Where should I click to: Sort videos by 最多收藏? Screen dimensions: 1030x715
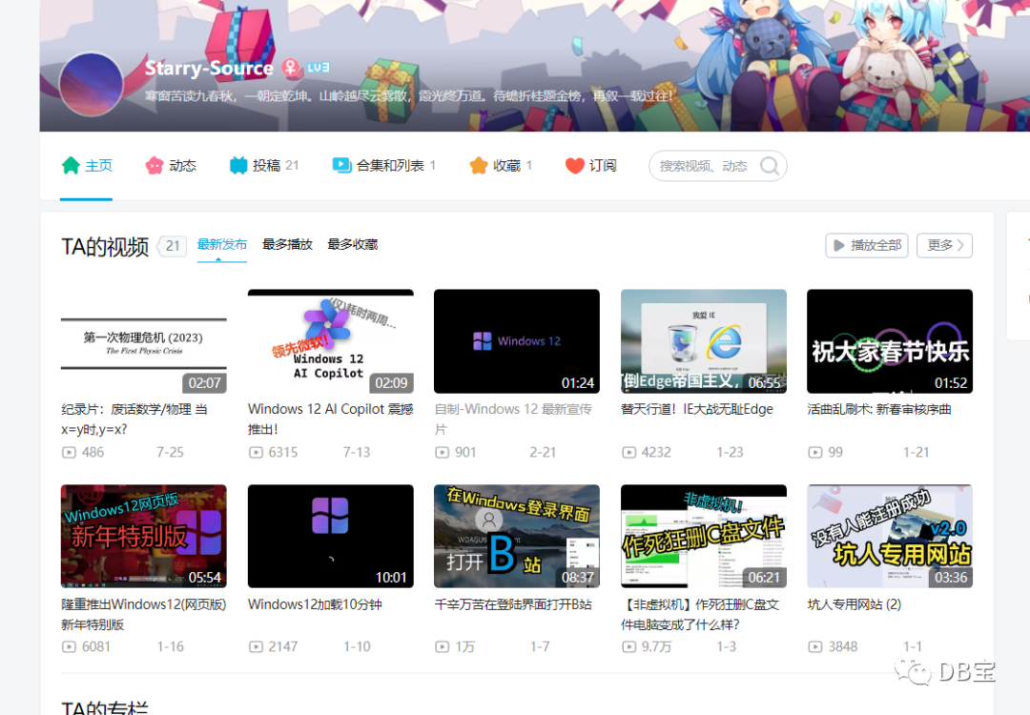click(353, 245)
